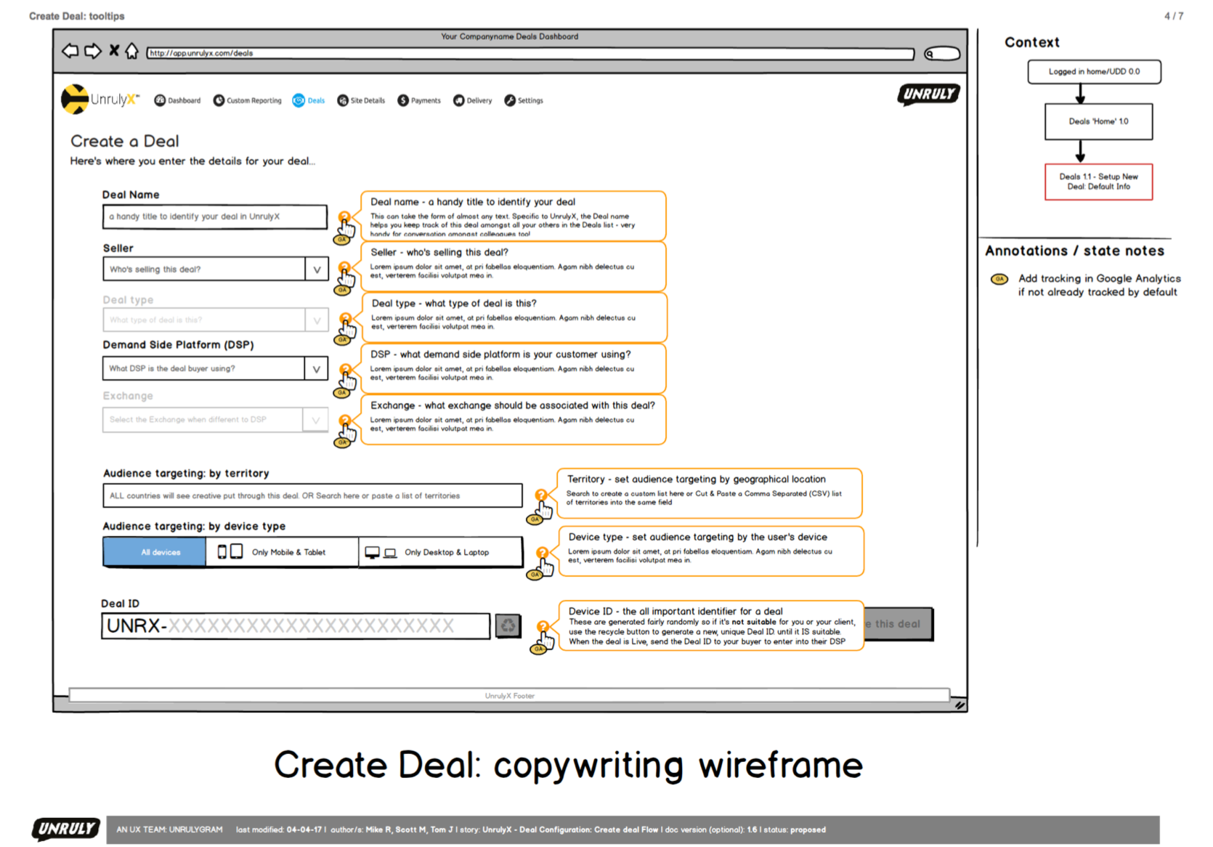The height and width of the screenshot is (847, 1213).
Task: Click the Deal Name help question icon
Action: pos(345,217)
